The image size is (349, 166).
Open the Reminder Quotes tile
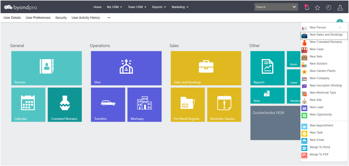click(x=224, y=105)
